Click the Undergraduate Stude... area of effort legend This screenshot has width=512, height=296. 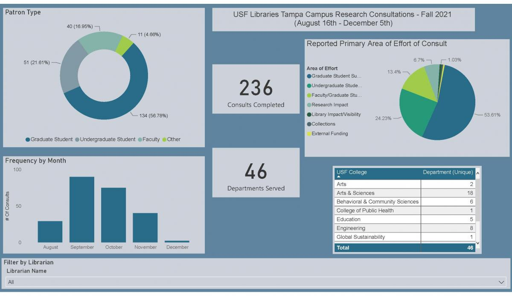click(334, 85)
